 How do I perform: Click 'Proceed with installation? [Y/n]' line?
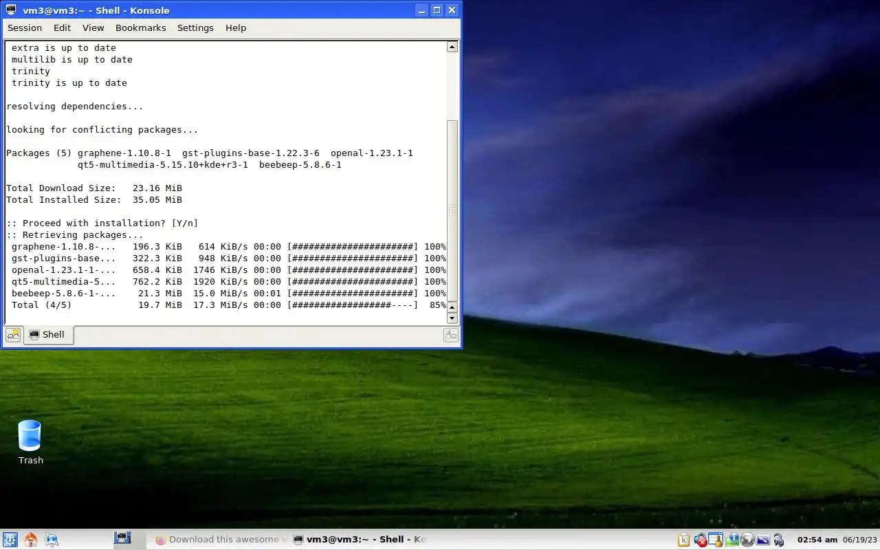click(x=102, y=223)
